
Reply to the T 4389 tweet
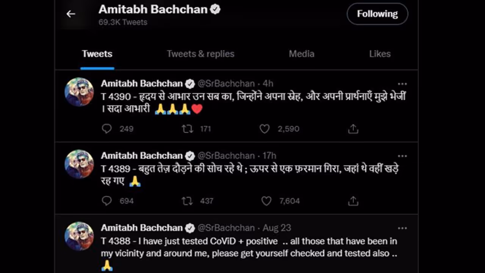(107, 201)
